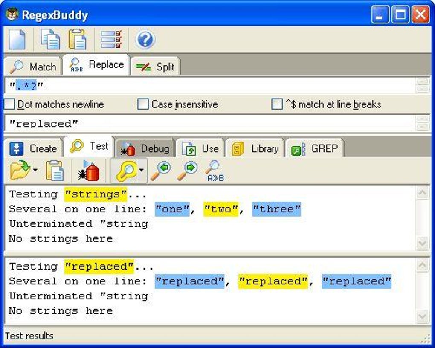Click the replace results pane scroll down arrow

pos(422,316)
